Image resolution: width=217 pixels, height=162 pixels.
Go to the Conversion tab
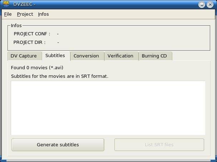86,56
